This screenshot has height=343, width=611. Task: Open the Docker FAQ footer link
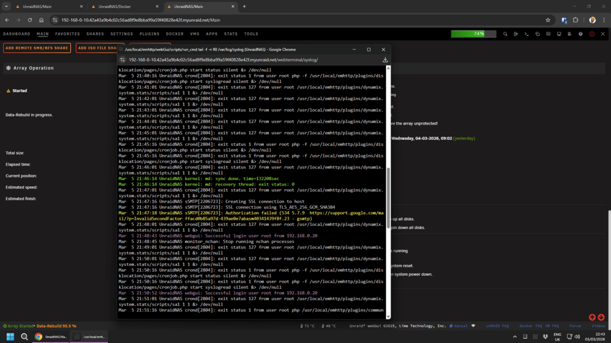tap(530, 326)
